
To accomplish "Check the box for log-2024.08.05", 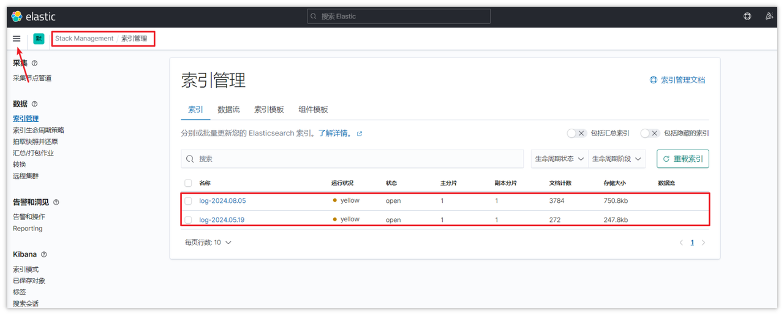I will pyautogui.click(x=188, y=201).
